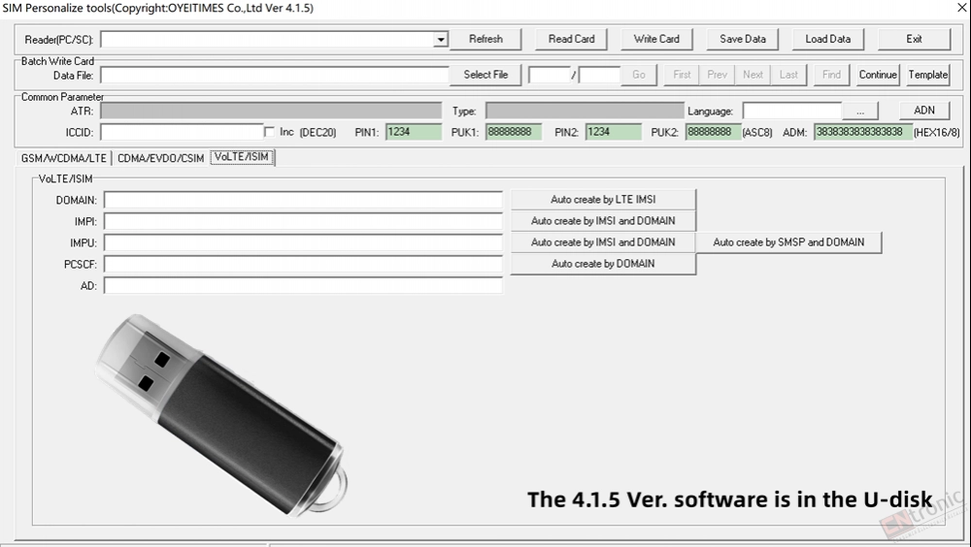Click the Read Card button
The width and height of the screenshot is (971, 547).
pos(571,39)
